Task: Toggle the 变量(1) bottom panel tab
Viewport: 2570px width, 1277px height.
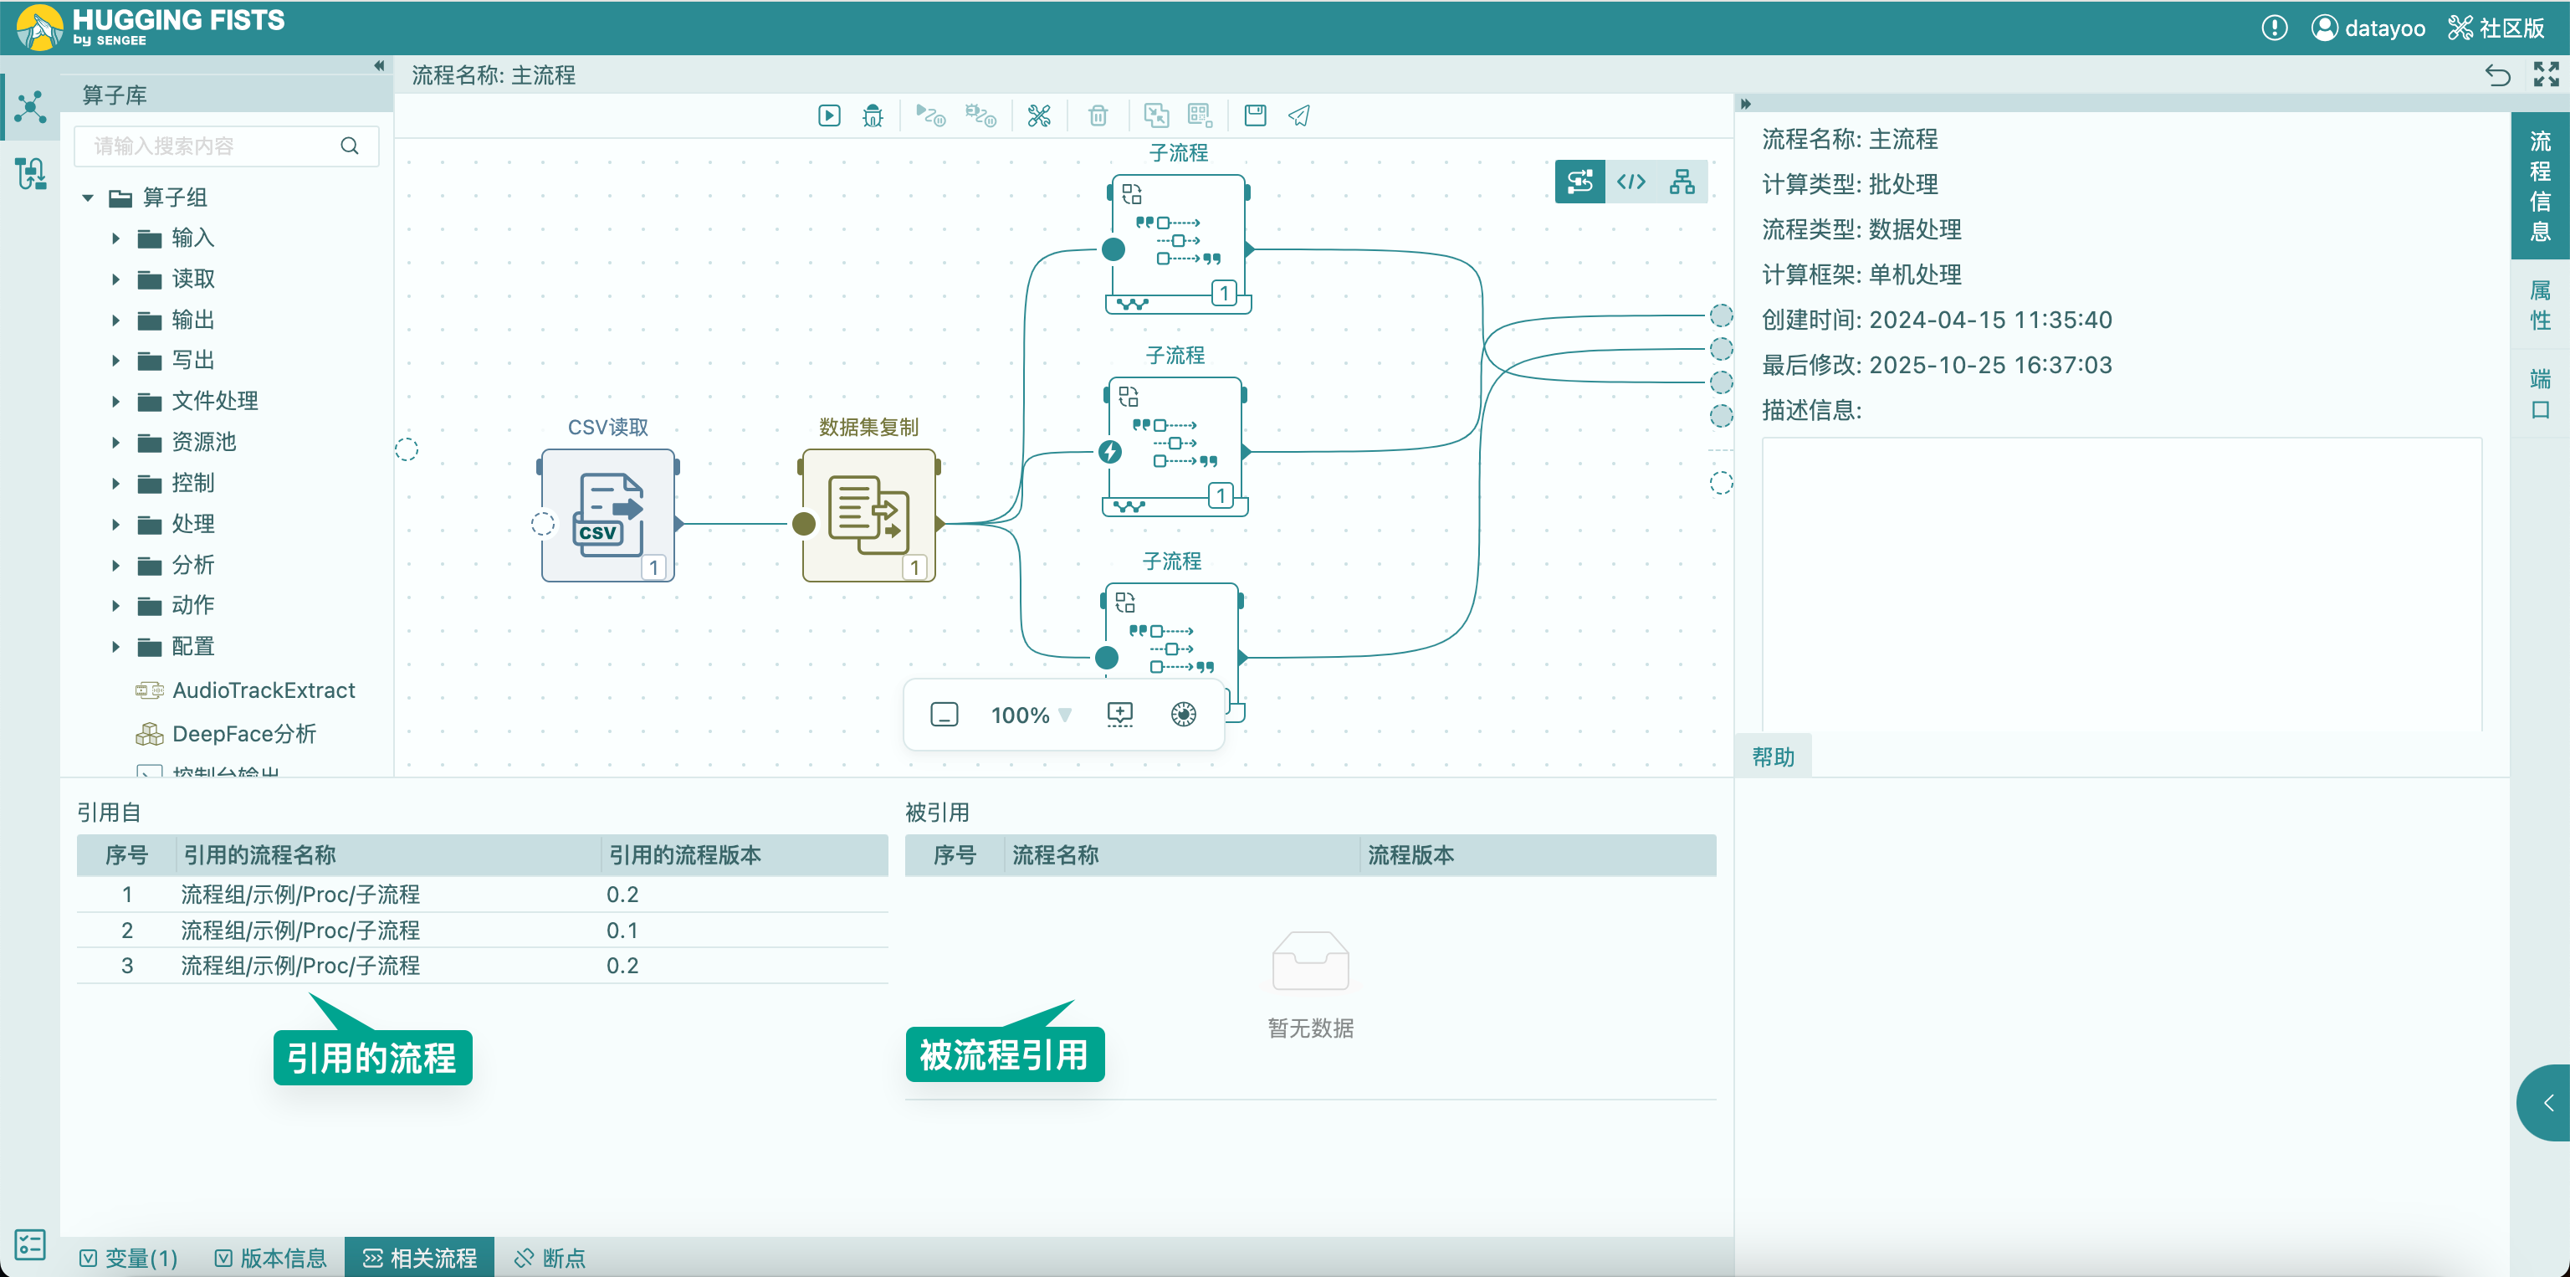Action: [129, 1258]
